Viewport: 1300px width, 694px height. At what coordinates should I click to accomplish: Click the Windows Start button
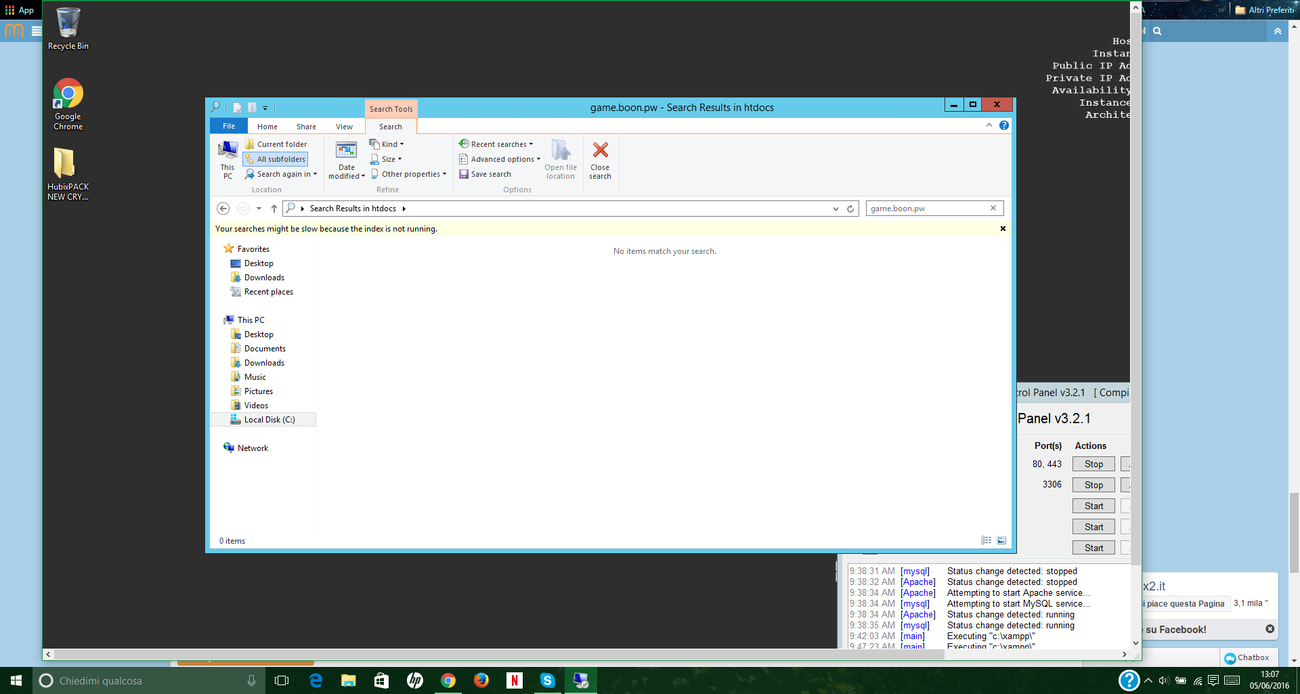click(x=16, y=680)
